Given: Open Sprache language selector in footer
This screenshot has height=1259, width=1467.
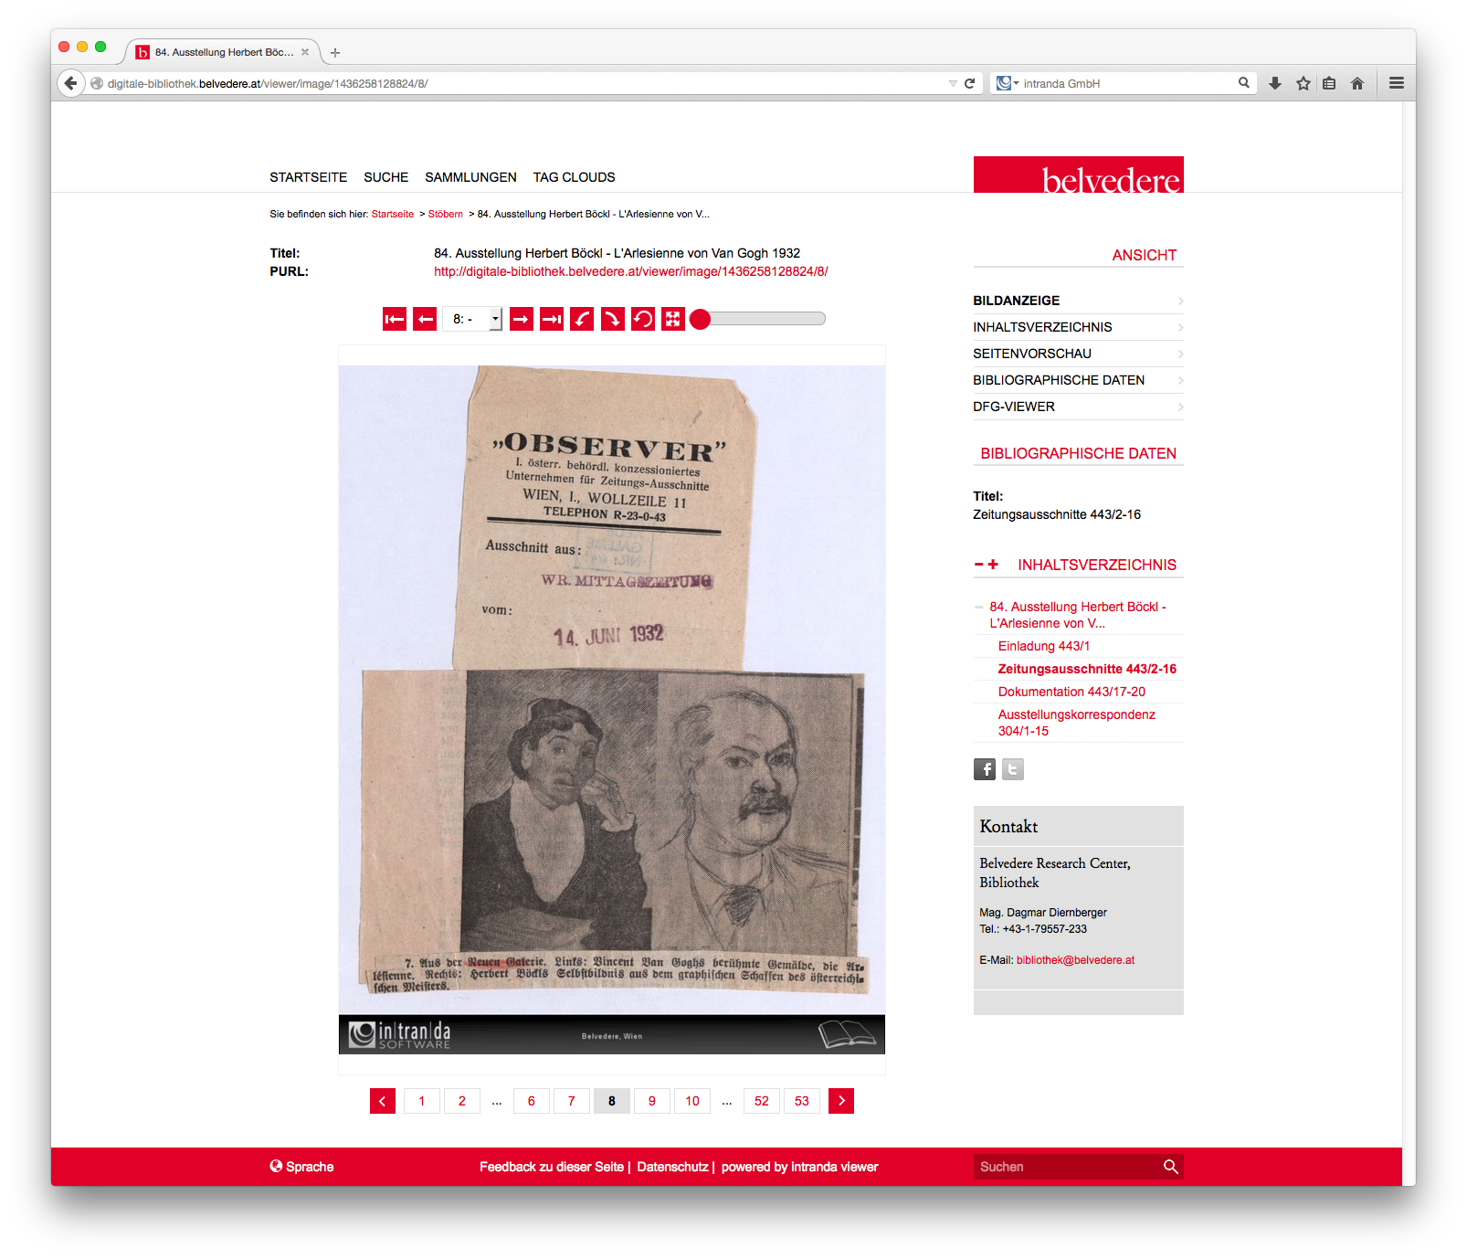Looking at the screenshot, I should (x=301, y=1167).
